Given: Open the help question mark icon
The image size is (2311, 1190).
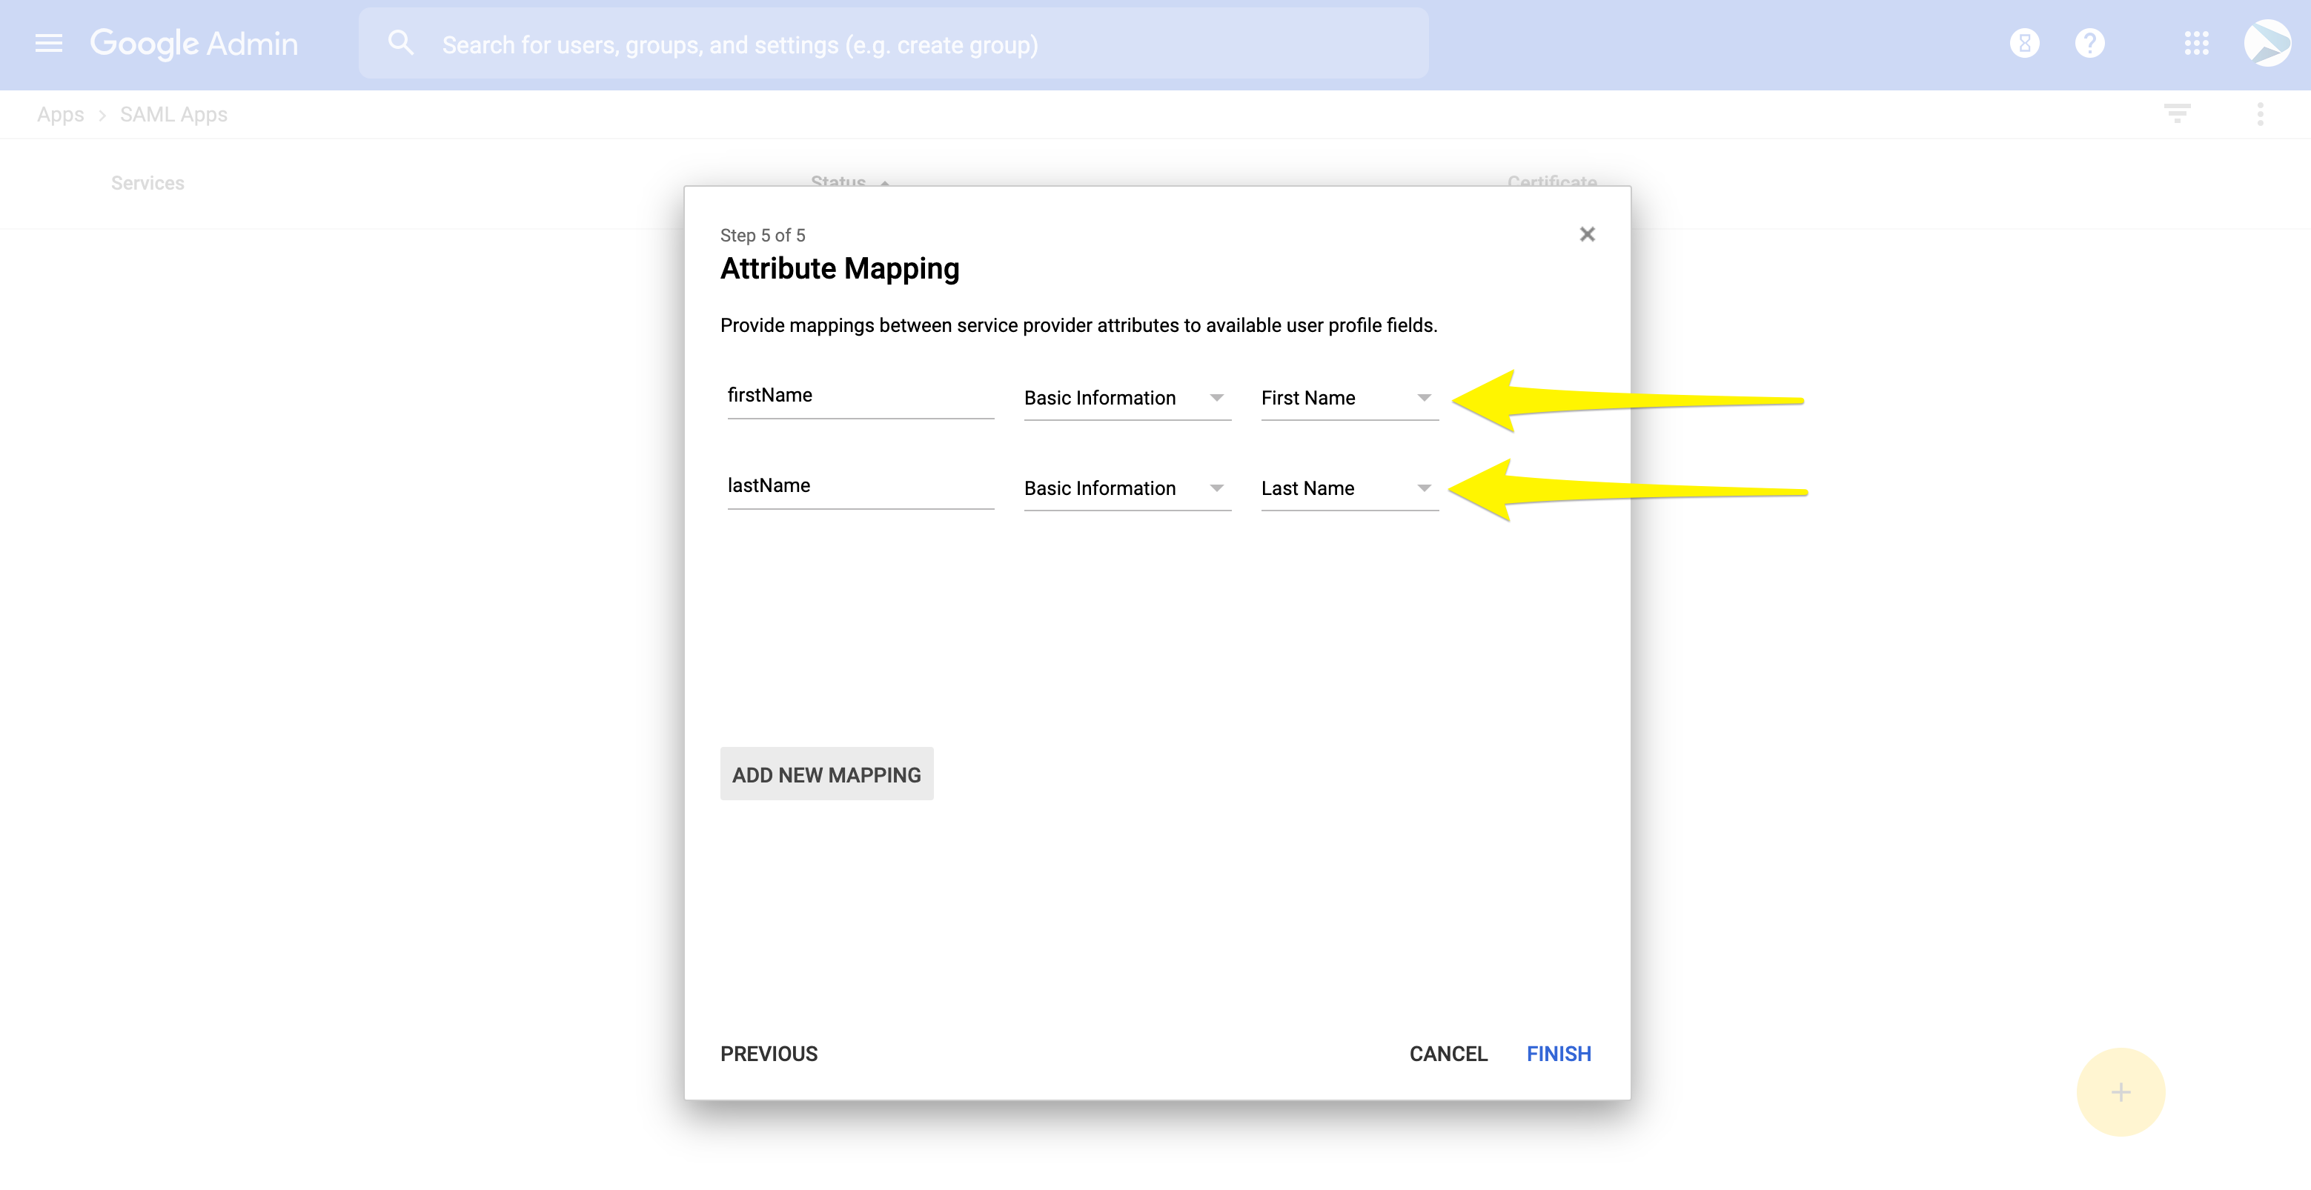Looking at the screenshot, I should click(x=2089, y=43).
